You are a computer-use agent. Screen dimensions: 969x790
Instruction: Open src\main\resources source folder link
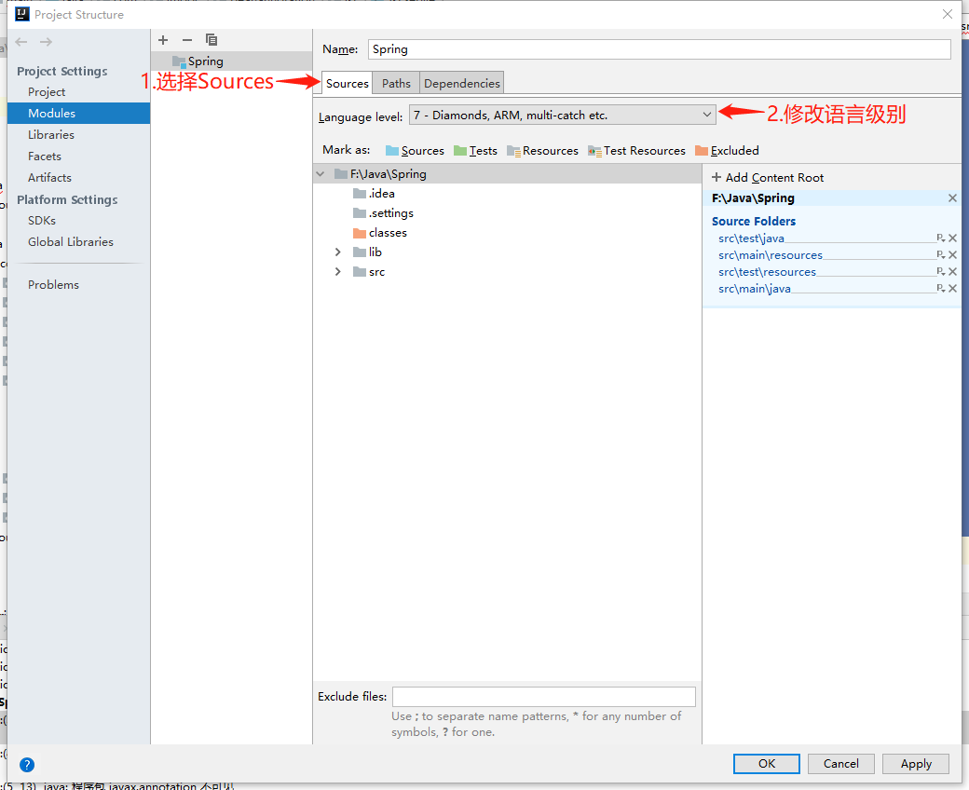771,255
